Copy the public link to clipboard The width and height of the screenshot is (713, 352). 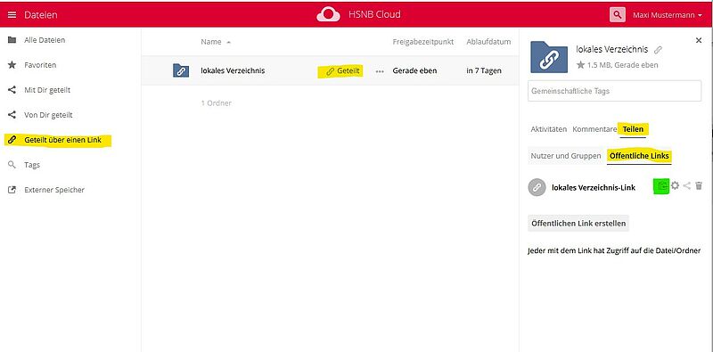click(x=662, y=185)
